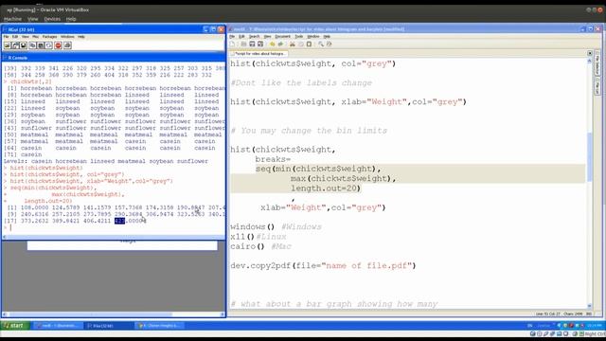Click the line 'dev.copy2pdf(file="name of file.pdf")'

point(323,265)
